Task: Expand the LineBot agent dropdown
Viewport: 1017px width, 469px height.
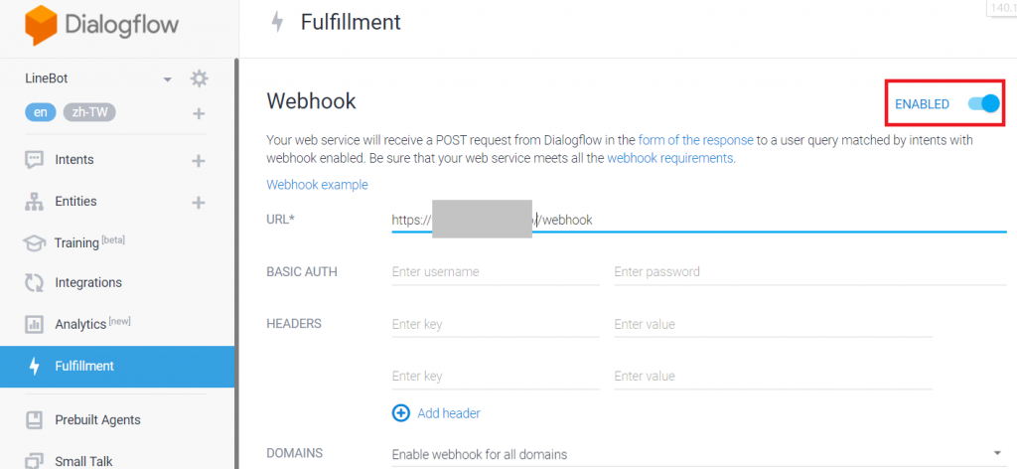Action: point(167,79)
